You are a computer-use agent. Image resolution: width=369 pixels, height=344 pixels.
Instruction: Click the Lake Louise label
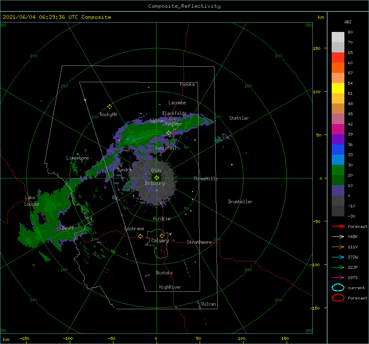click(x=32, y=201)
